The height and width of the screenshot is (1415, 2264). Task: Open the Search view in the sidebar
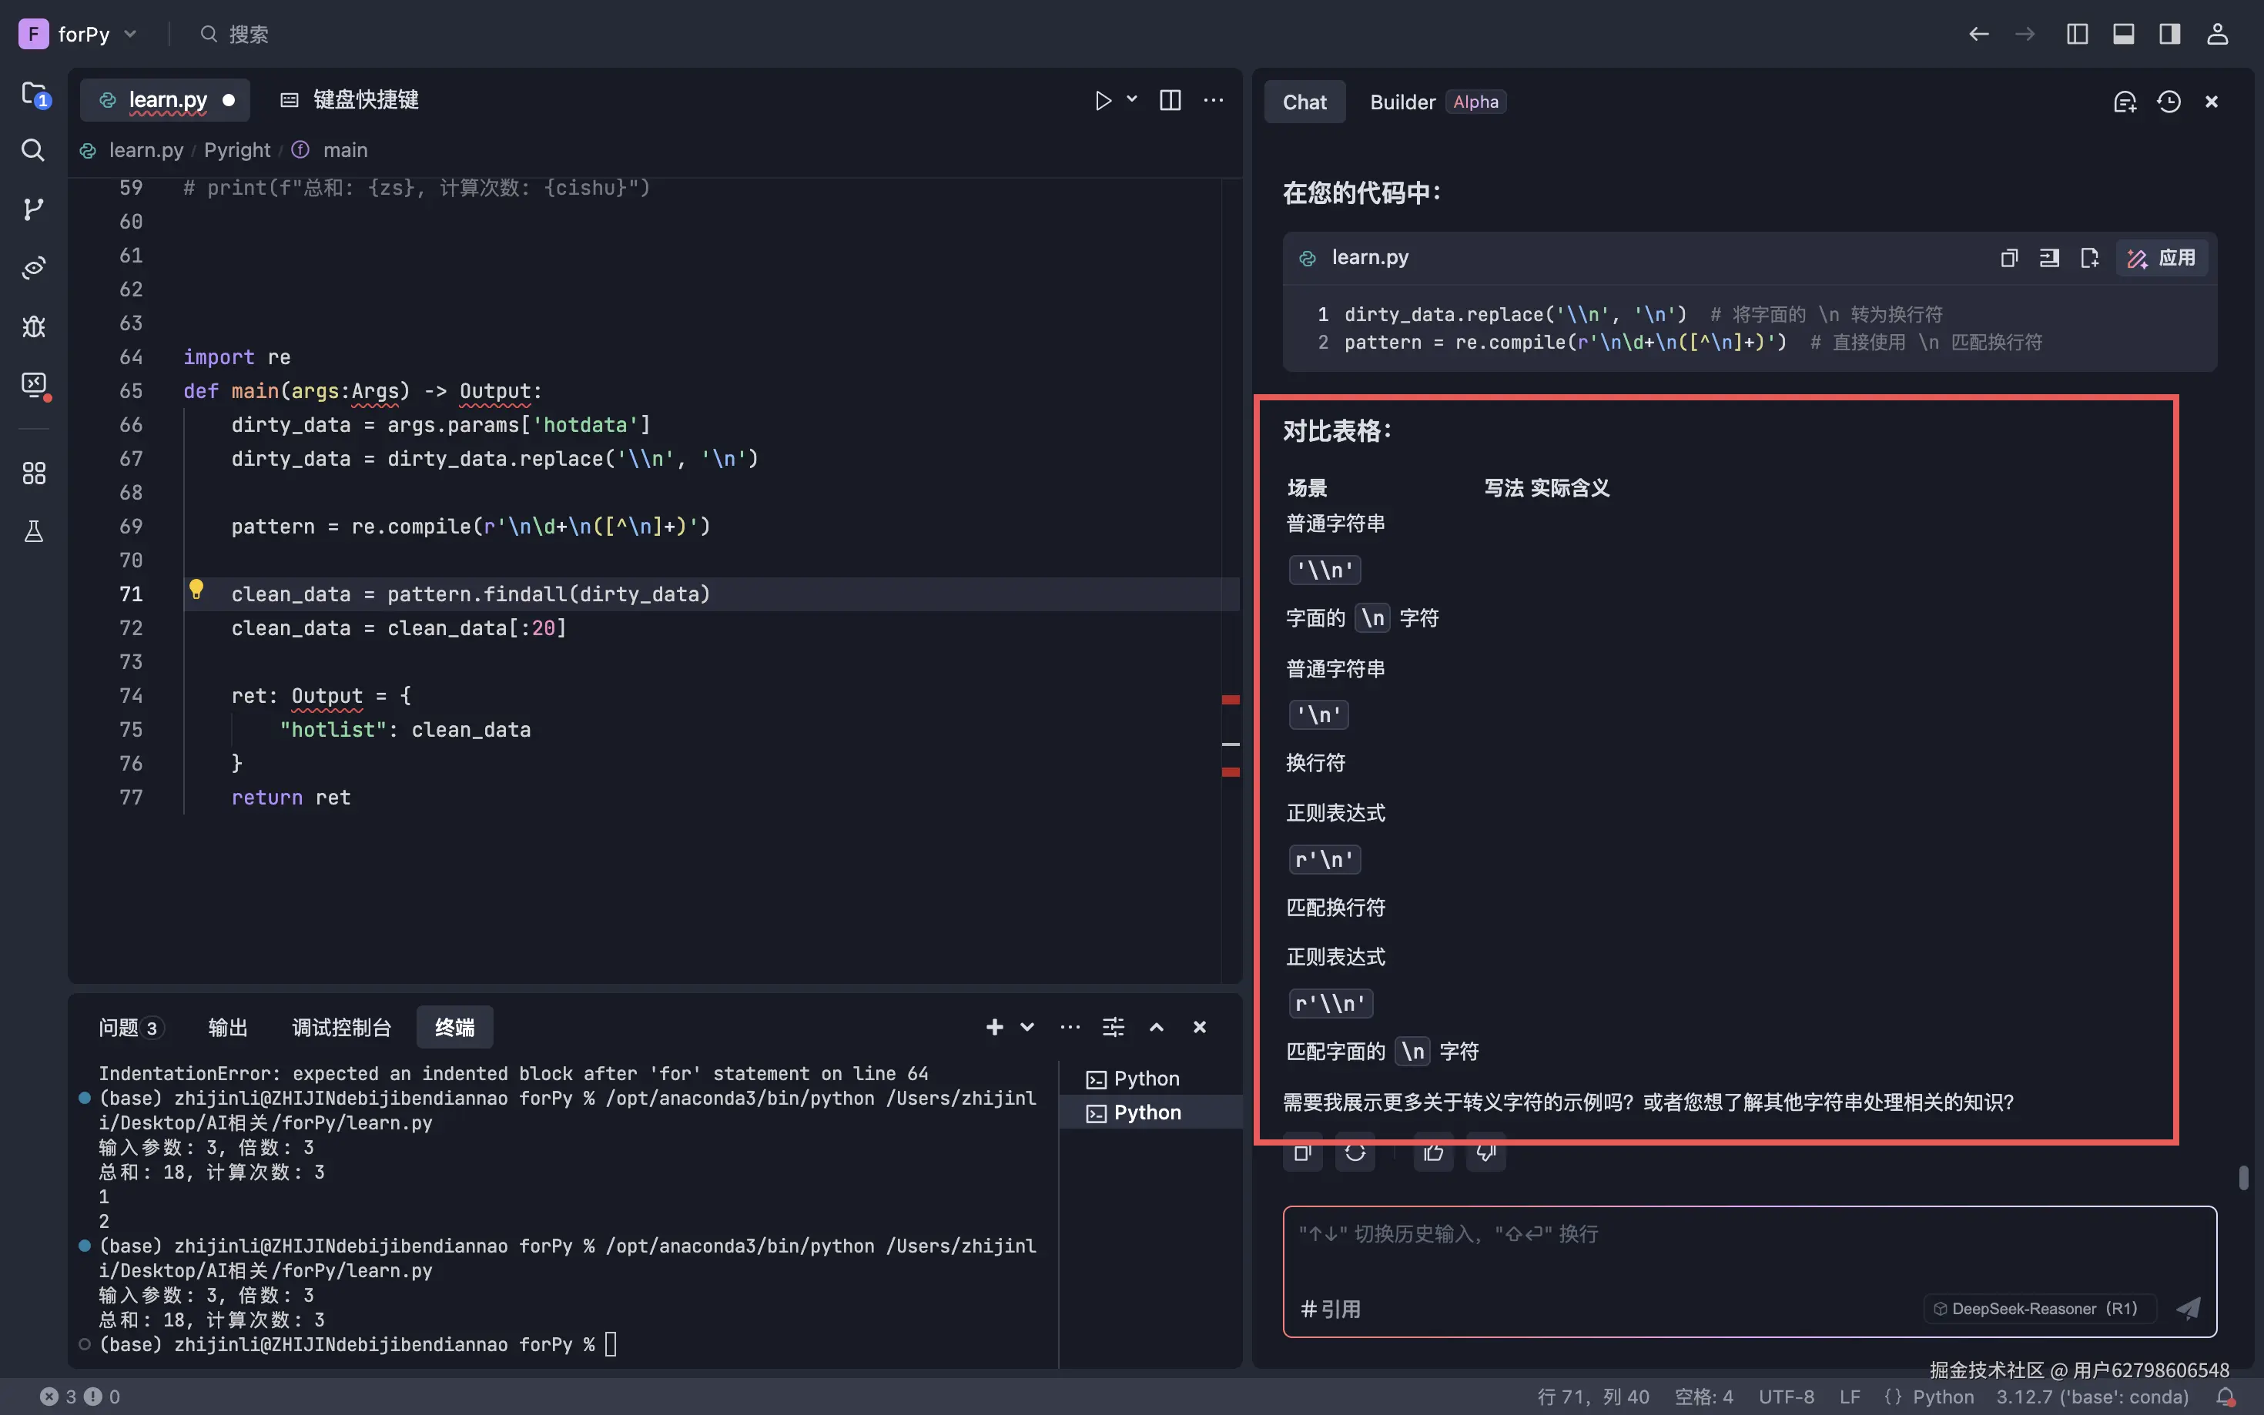click(x=34, y=149)
